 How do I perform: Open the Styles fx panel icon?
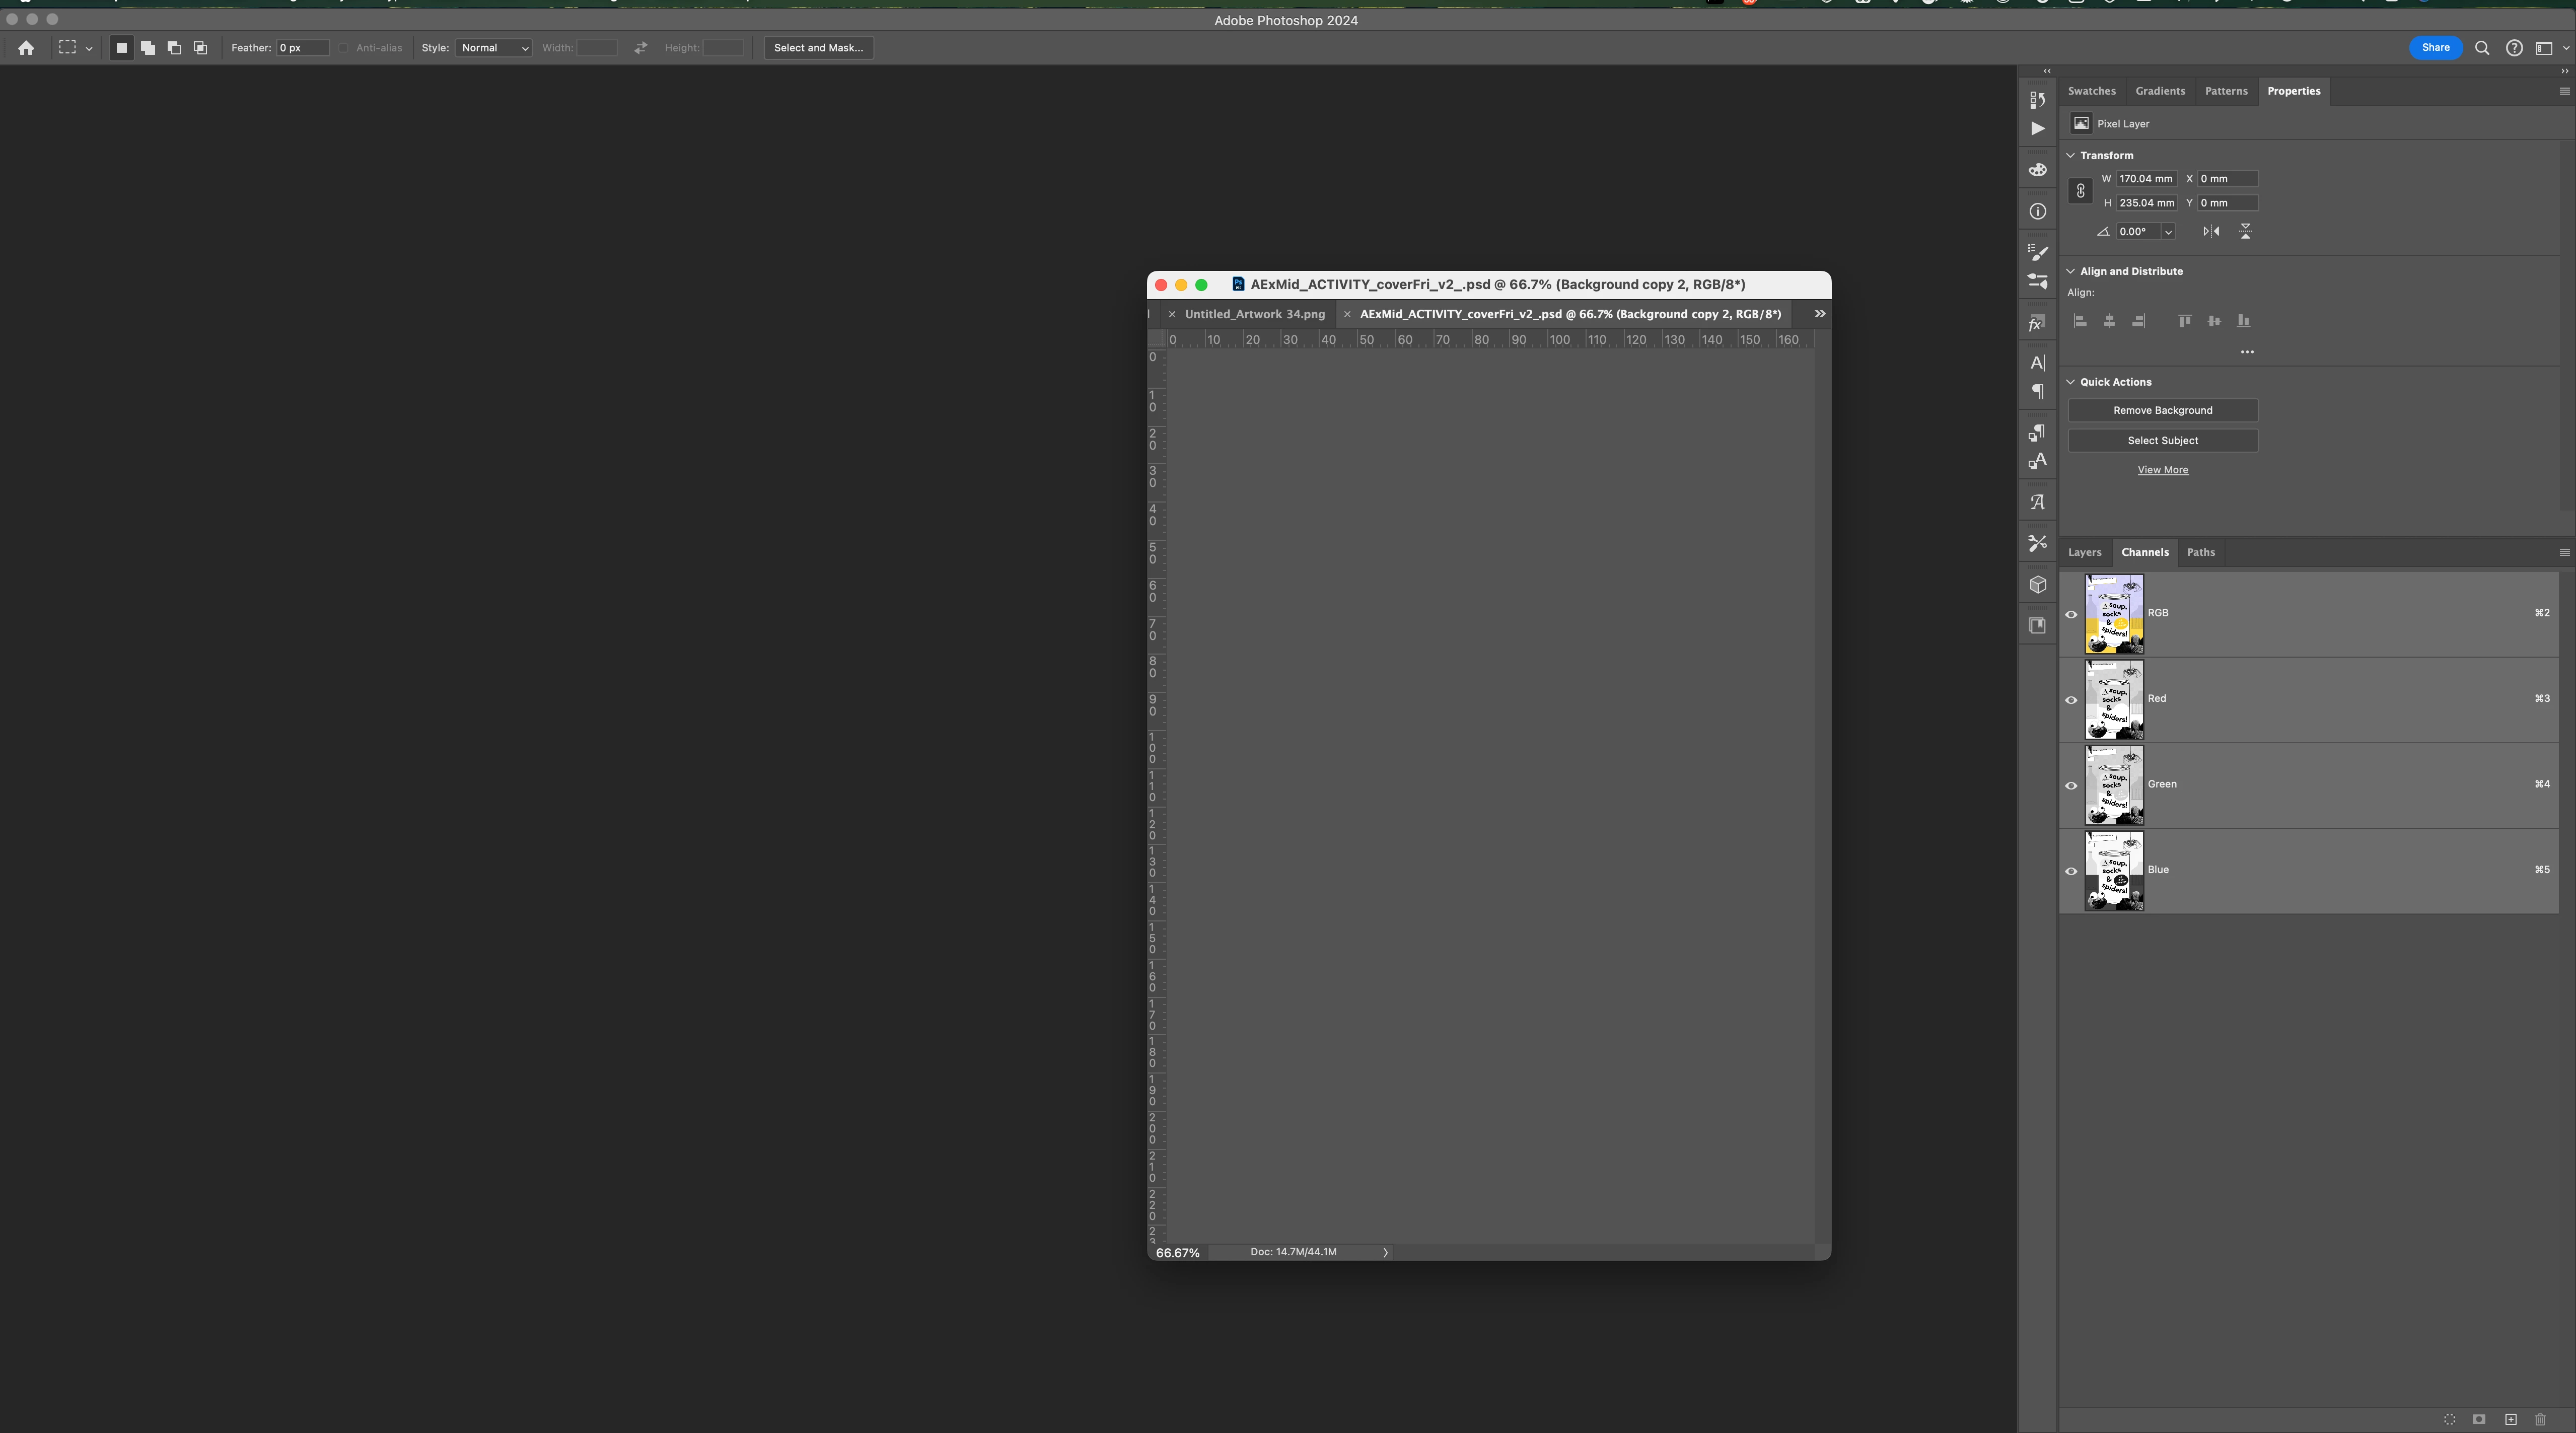tap(2037, 323)
